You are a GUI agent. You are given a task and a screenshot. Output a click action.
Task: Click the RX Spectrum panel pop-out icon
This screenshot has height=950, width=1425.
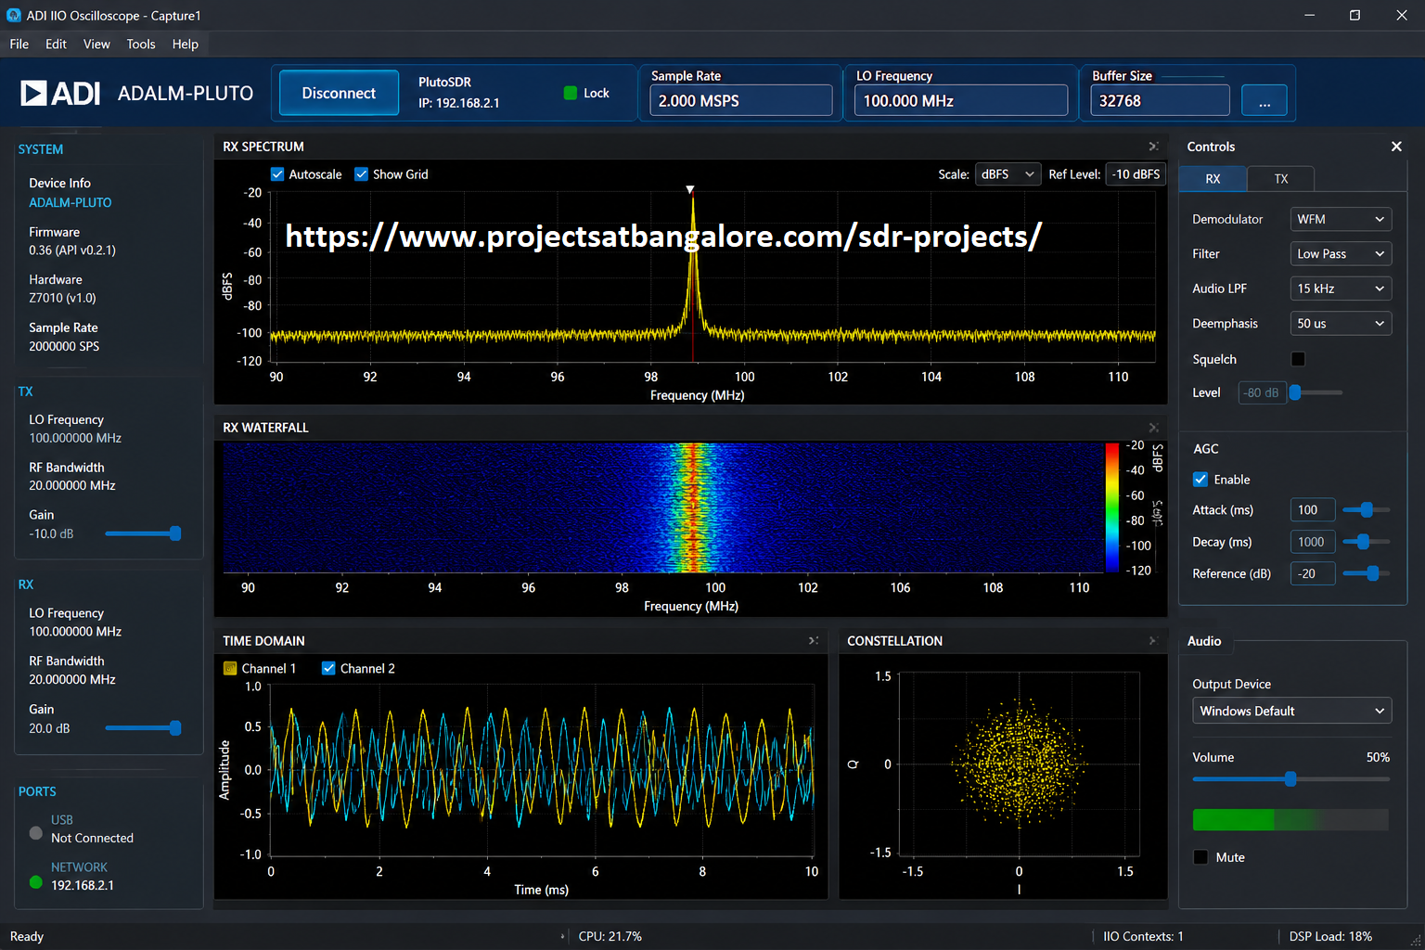pyautogui.click(x=1153, y=147)
